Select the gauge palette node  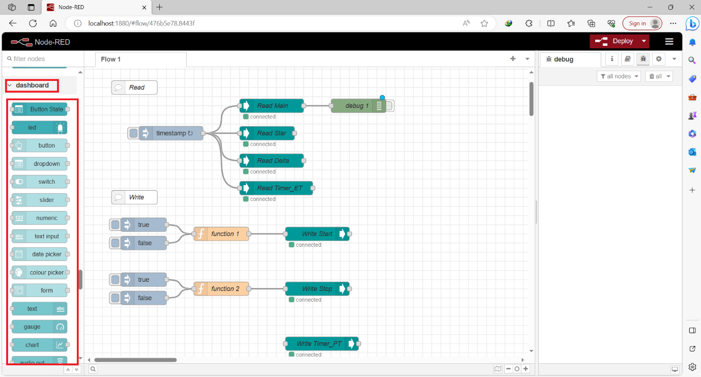coord(40,327)
